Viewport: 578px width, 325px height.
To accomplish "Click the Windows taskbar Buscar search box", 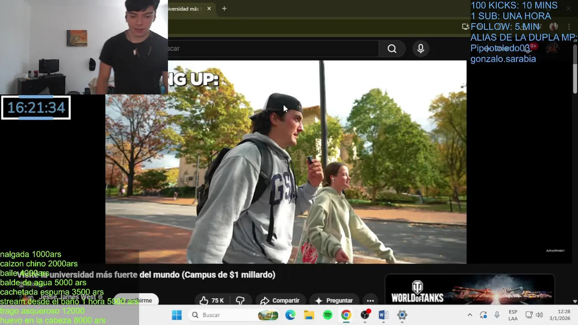I will coord(234,315).
